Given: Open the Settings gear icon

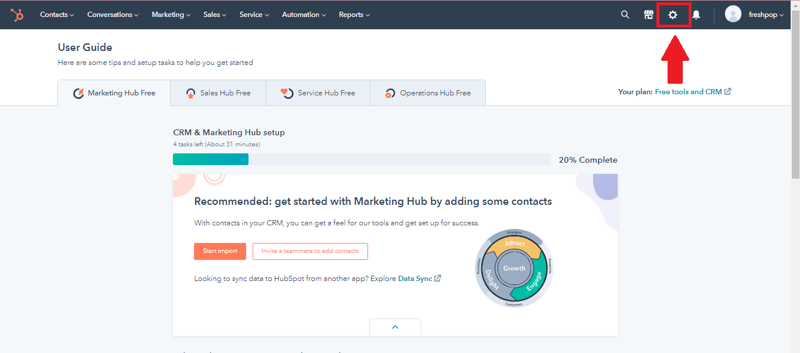Looking at the screenshot, I should pyautogui.click(x=673, y=15).
